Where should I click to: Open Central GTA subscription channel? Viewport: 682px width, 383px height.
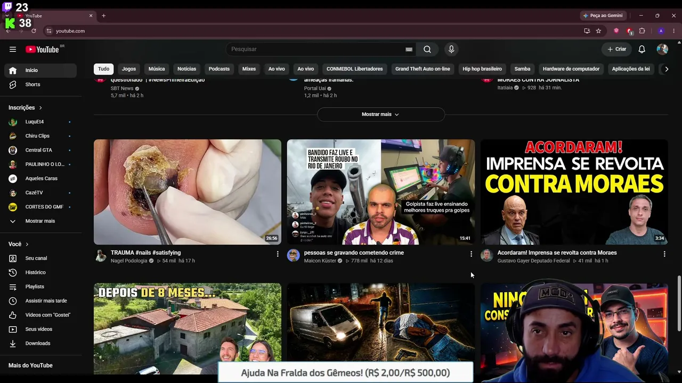pos(40,150)
